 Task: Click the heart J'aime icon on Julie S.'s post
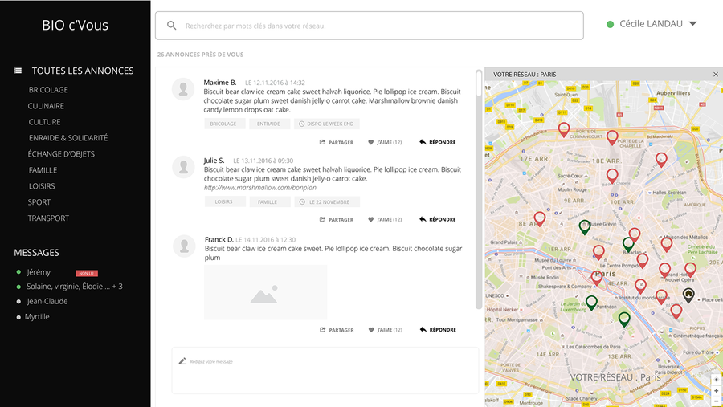[371, 220]
